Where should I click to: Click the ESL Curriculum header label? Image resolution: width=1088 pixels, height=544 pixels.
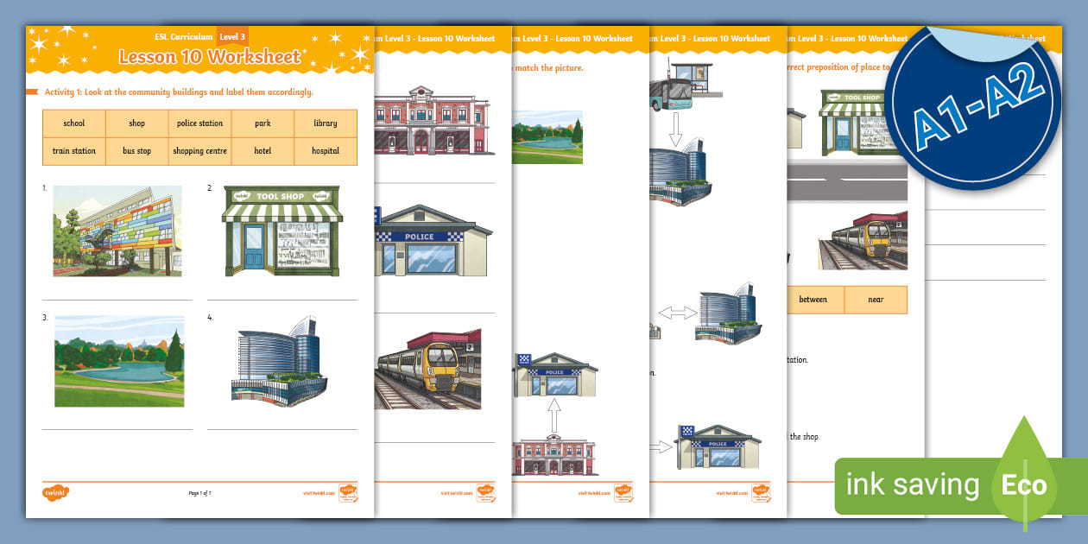coord(182,36)
